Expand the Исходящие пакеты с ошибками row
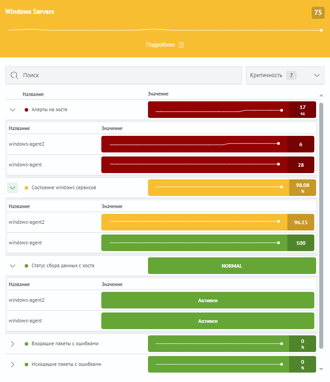This screenshot has height=382, width=330. point(13,365)
